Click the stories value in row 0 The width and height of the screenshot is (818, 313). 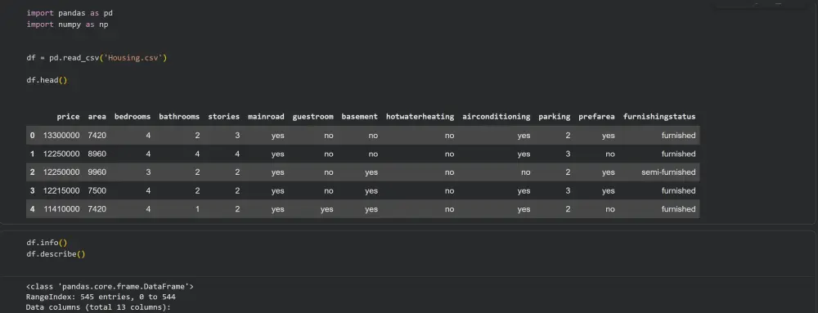237,136
